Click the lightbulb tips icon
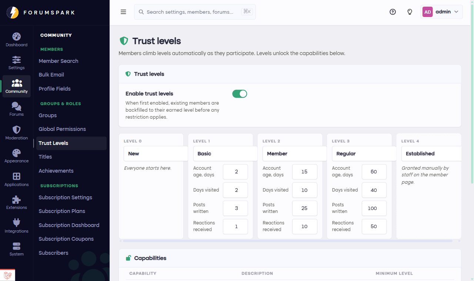The width and height of the screenshot is (474, 281). tap(410, 12)
